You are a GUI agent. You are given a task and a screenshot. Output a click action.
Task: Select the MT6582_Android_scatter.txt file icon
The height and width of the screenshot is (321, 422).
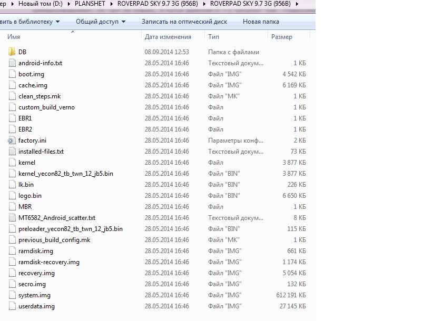point(13,218)
